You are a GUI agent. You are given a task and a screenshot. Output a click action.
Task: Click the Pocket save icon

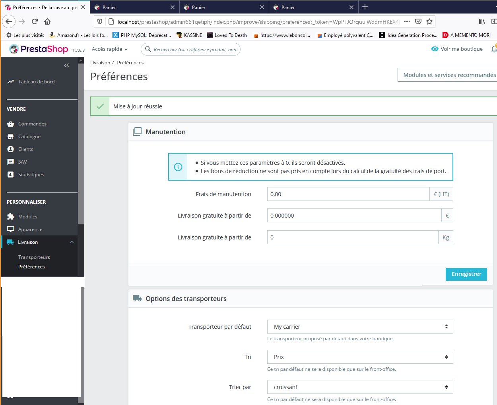pyautogui.click(x=418, y=21)
